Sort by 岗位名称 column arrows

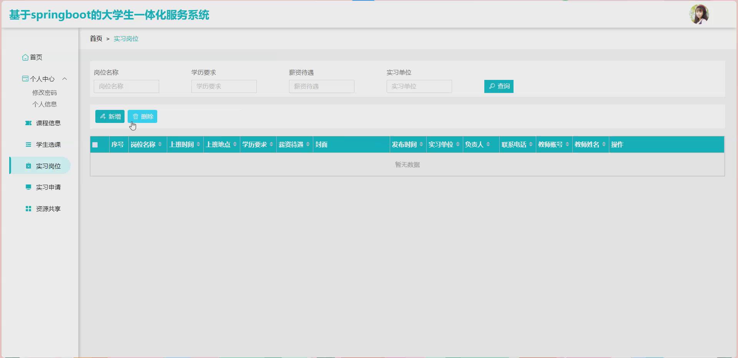click(x=160, y=144)
